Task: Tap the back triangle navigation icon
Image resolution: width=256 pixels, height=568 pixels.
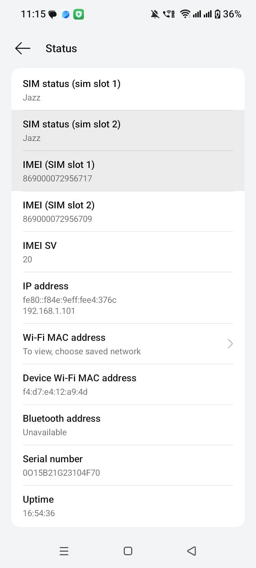Action: click(x=192, y=551)
